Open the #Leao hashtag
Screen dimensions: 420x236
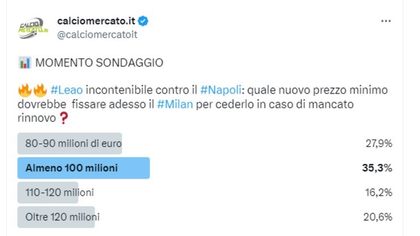[68, 90]
